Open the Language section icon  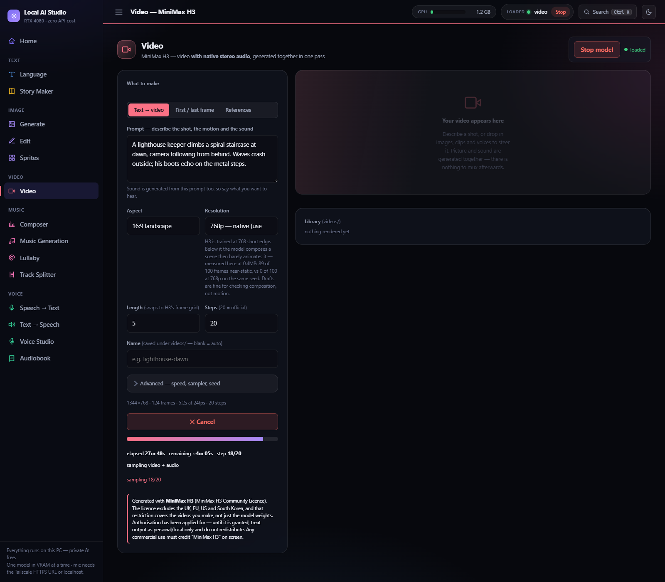(x=12, y=74)
